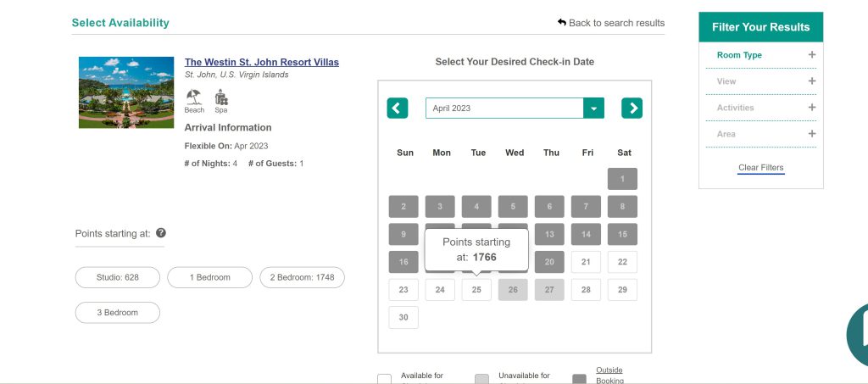Image resolution: width=868 pixels, height=384 pixels.
Task: Expand the Activities filter section
Action: [811, 108]
